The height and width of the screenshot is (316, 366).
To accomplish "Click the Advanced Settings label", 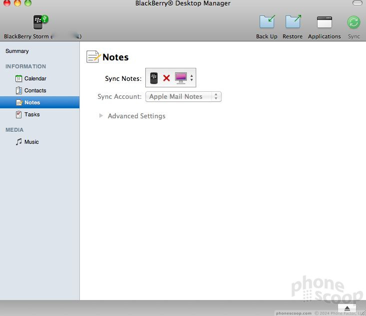I will tap(136, 116).
